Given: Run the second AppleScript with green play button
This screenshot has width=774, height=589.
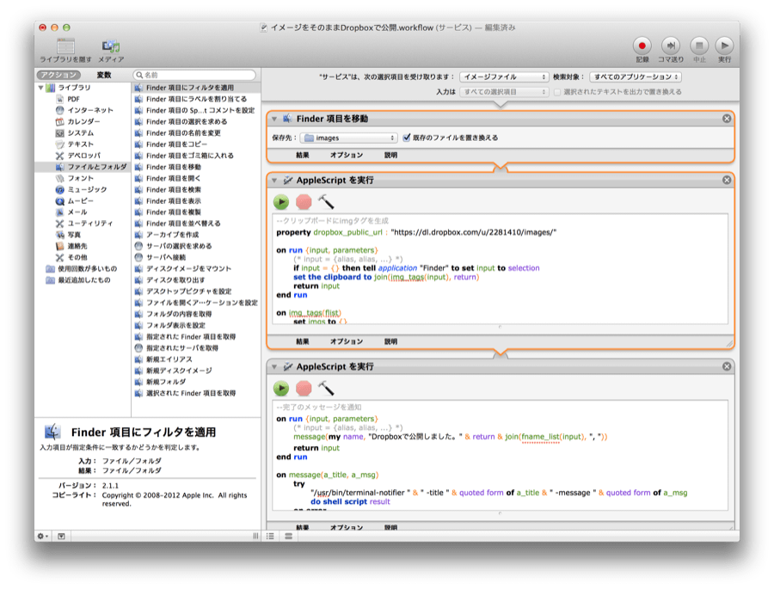Looking at the screenshot, I should [x=281, y=388].
